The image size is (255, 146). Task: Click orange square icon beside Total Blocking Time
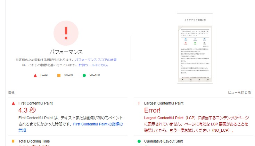click(x=13, y=141)
